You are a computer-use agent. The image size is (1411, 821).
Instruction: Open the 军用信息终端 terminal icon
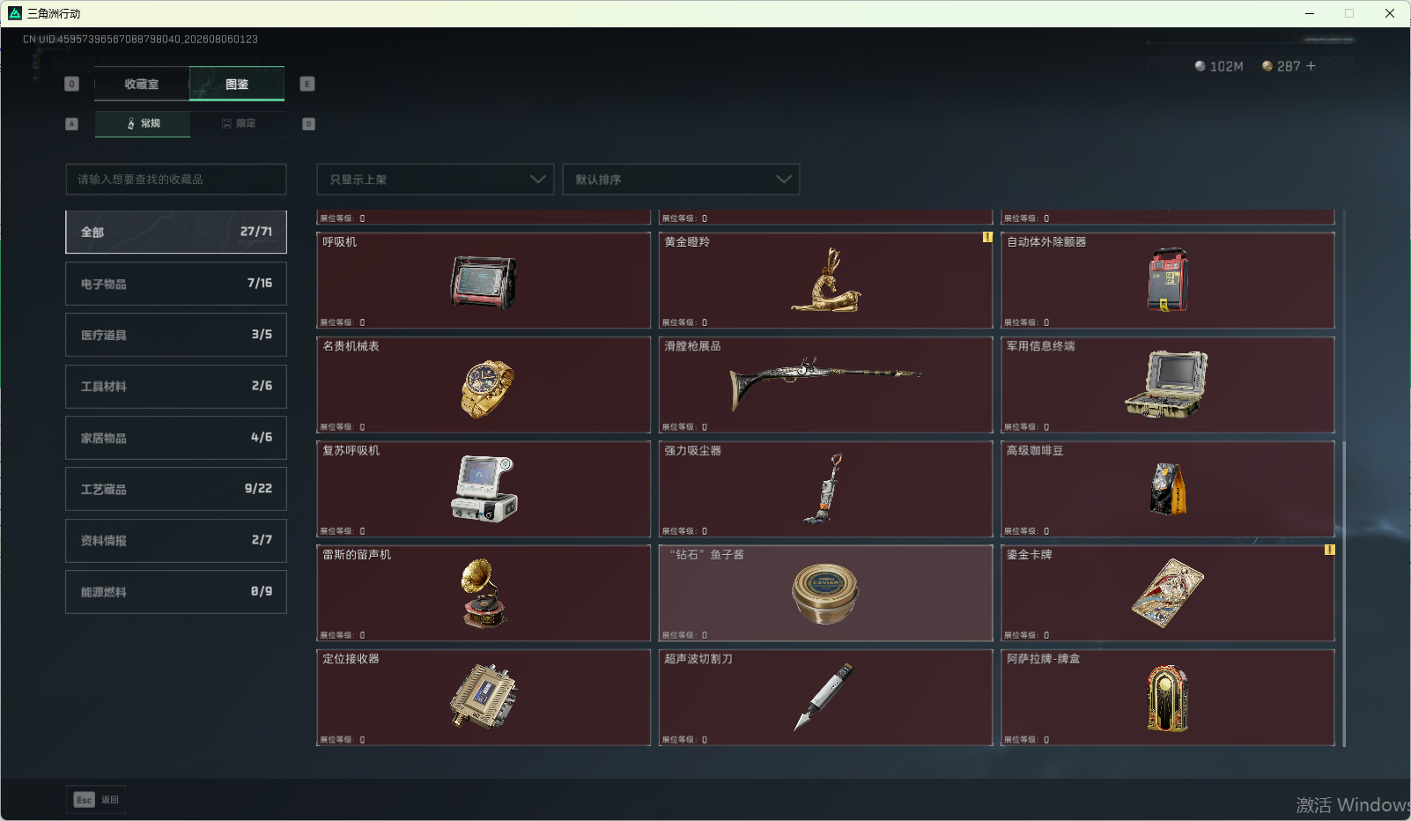(1167, 384)
